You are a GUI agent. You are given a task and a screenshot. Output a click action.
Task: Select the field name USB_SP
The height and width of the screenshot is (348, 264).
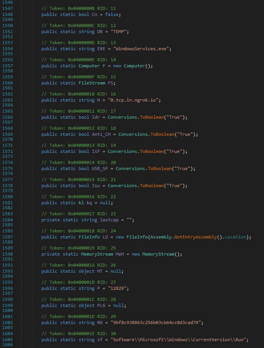pyautogui.click(x=100, y=168)
